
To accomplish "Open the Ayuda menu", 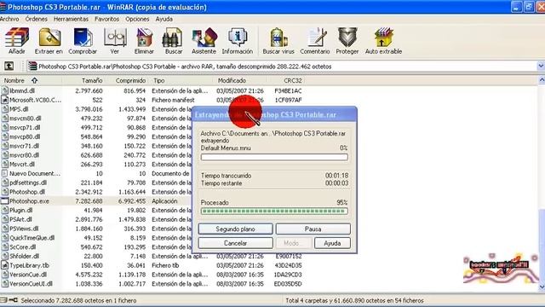I will (164, 19).
